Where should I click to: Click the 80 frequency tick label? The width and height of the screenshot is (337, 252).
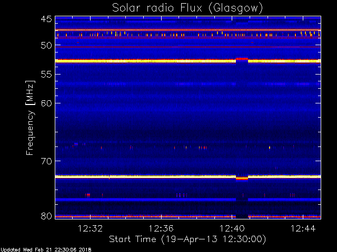pyautogui.click(x=46, y=216)
